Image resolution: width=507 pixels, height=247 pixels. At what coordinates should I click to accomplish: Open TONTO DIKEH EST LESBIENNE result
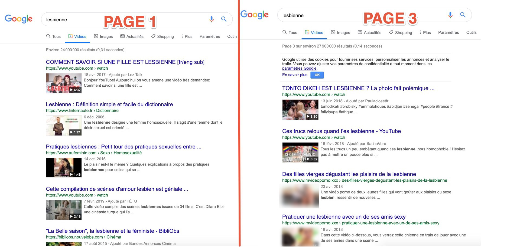click(358, 88)
